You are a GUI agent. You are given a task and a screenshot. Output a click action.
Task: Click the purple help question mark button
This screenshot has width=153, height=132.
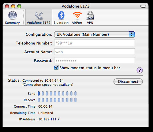click(140, 70)
